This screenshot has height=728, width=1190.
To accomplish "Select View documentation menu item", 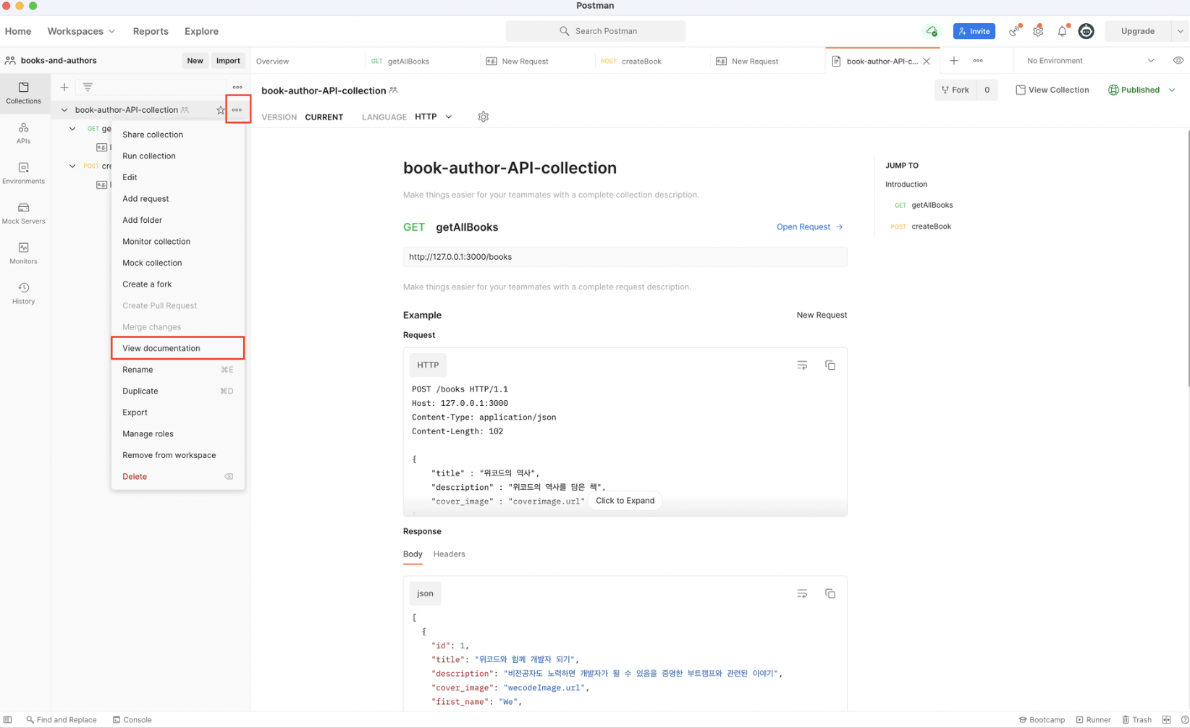I will pos(177,348).
